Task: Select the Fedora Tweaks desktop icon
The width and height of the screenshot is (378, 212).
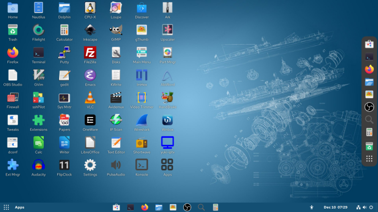Action: point(13,120)
